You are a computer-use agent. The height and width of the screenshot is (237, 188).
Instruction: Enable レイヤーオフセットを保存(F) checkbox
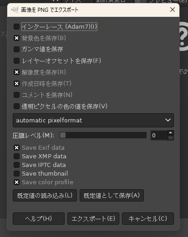[x=16, y=61]
